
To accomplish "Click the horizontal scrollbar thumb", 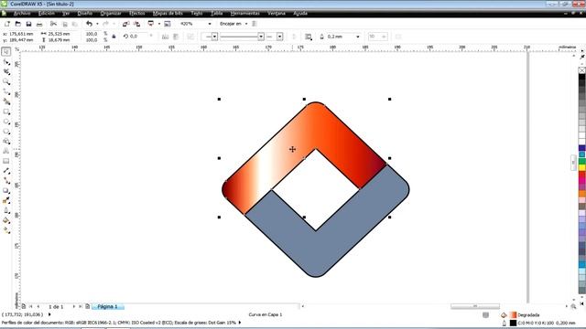I will click(475, 306).
